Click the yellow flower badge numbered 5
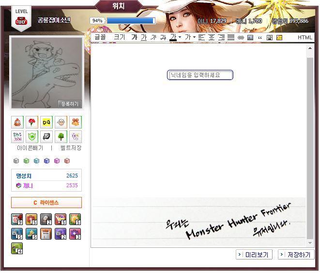 click(75, 219)
